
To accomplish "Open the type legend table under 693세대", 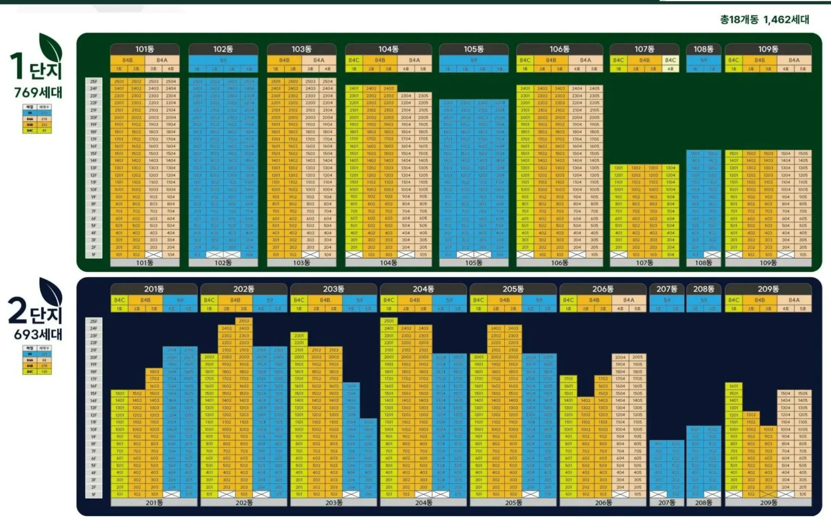I will click(37, 360).
